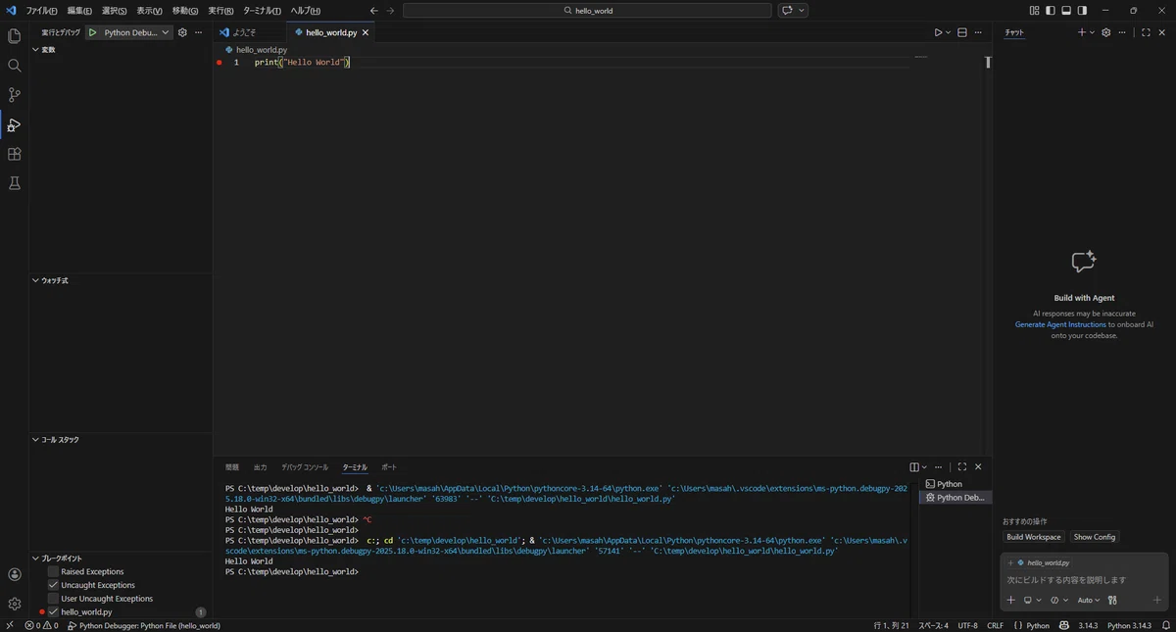Image resolution: width=1176 pixels, height=632 pixels.
Task: Open the Source Control view icon
Action: [x=14, y=95]
